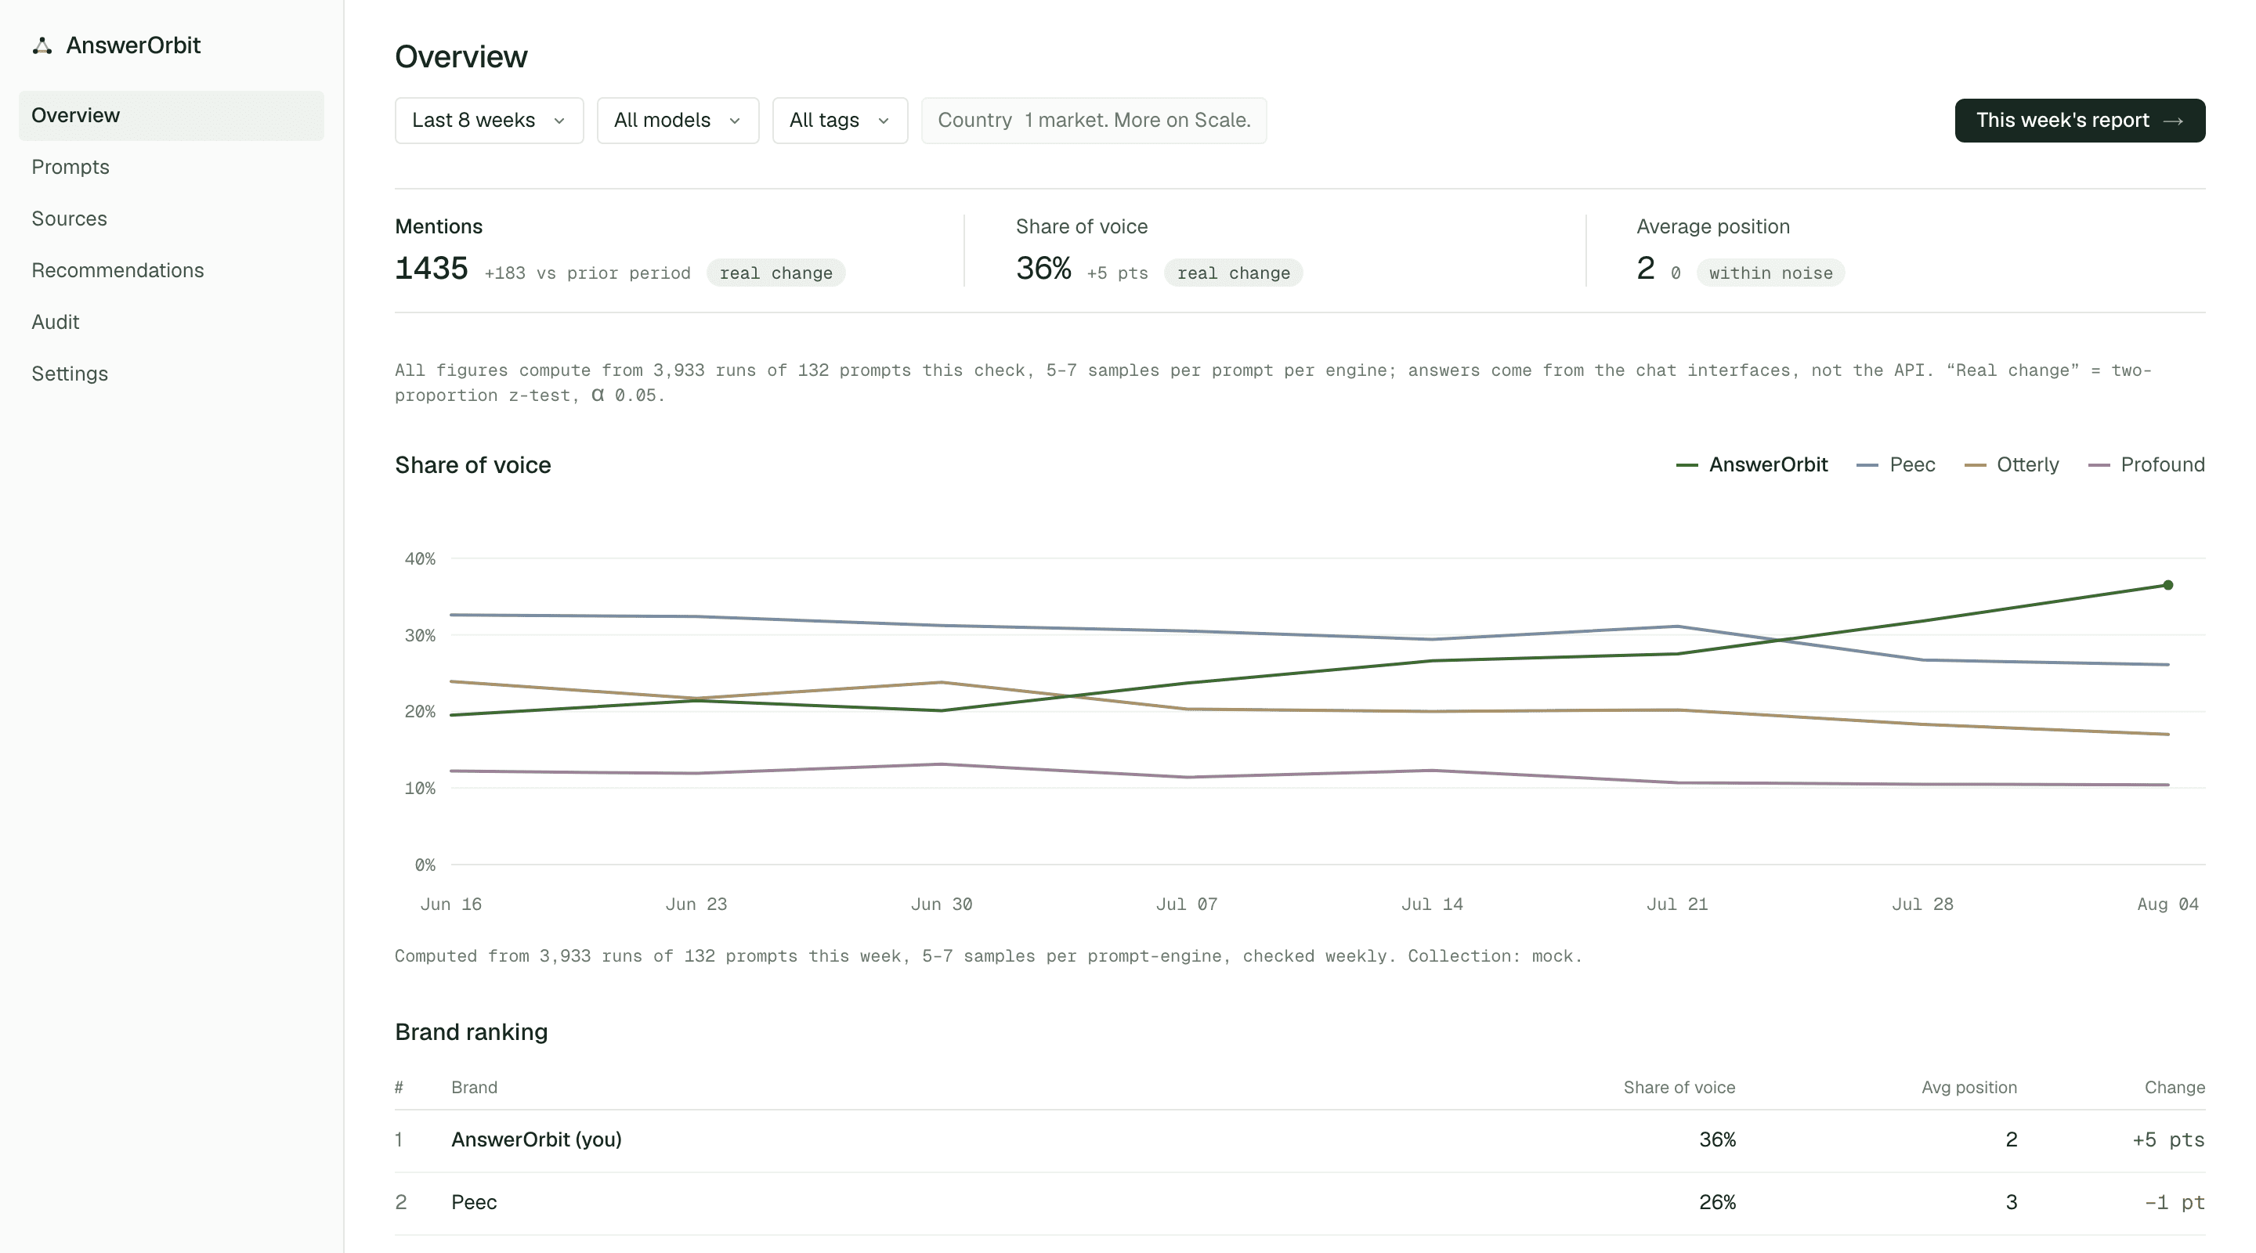
Task: Click the Share of voice real change badge
Action: (x=1233, y=273)
